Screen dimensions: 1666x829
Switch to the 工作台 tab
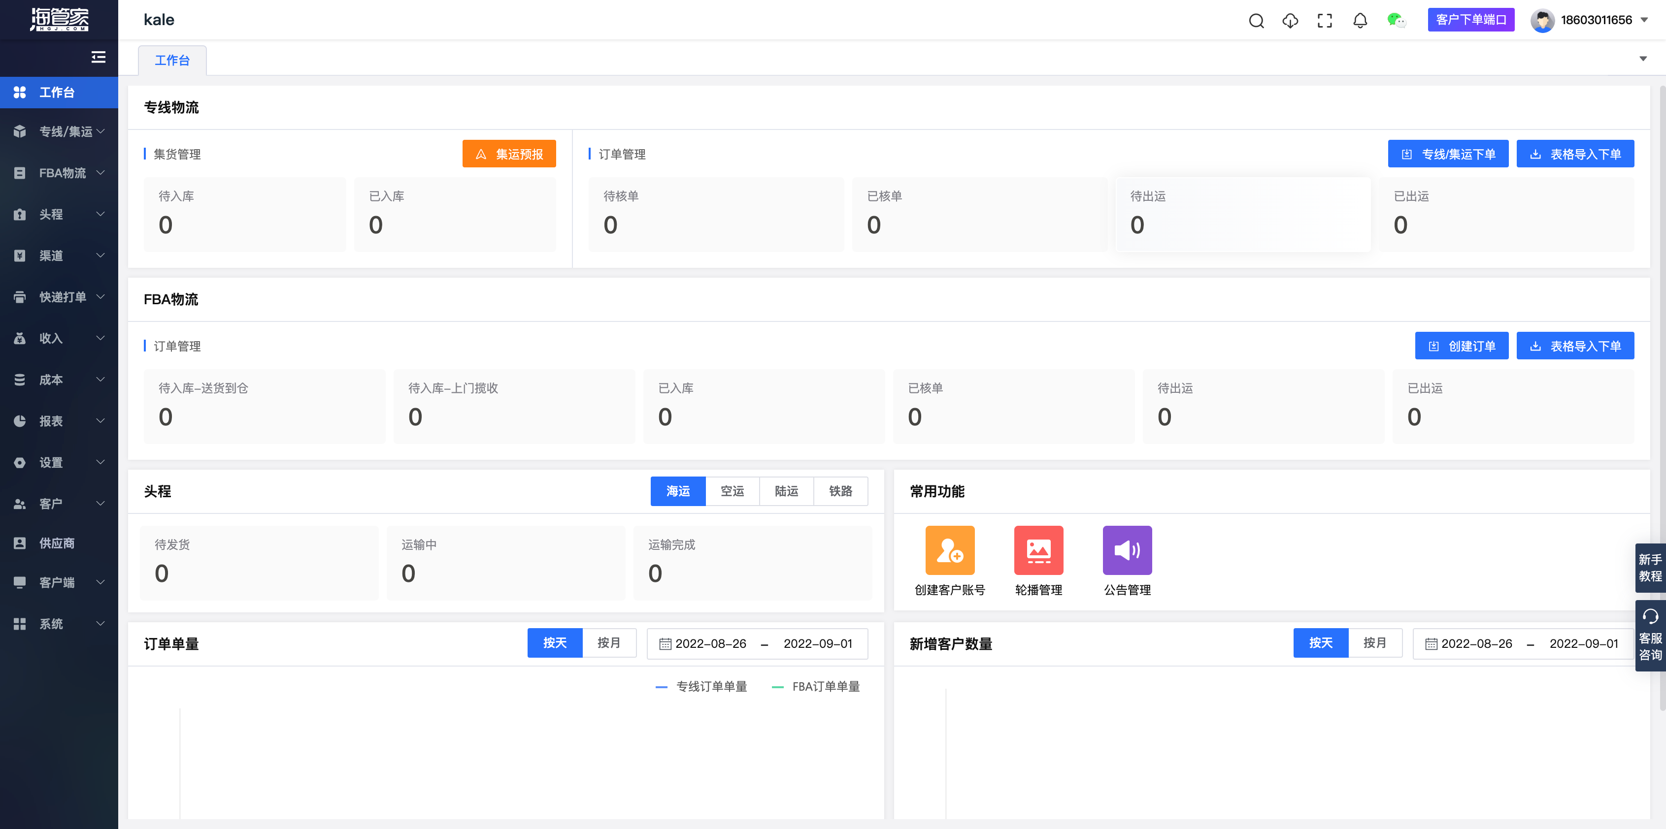click(x=172, y=60)
